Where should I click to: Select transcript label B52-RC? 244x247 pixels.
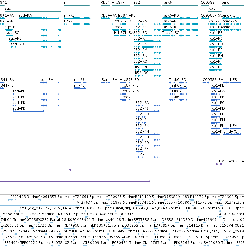pos(142,73)
